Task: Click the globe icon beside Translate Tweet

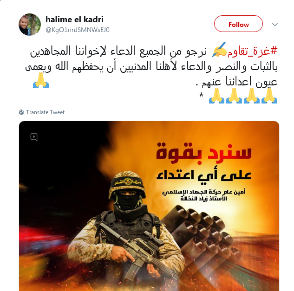Action: [x=21, y=112]
